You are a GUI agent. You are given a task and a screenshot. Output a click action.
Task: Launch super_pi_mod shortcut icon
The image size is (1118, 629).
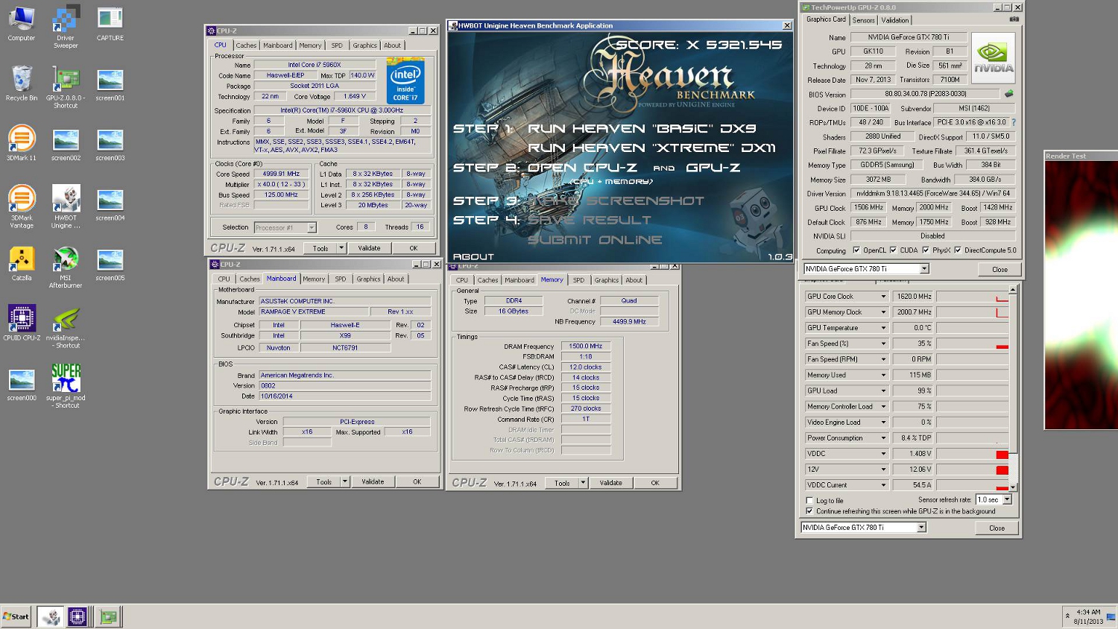pyautogui.click(x=66, y=387)
